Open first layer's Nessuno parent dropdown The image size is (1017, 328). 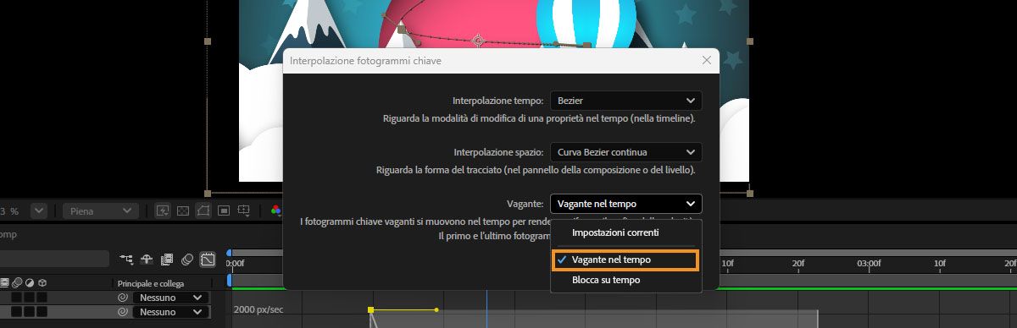(x=170, y=298)
